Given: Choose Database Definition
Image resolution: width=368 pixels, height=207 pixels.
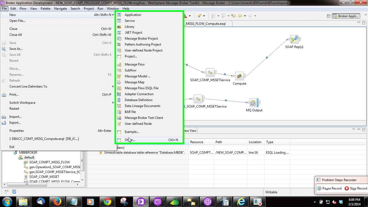Looking at the screenshot, I should (150, 100).
